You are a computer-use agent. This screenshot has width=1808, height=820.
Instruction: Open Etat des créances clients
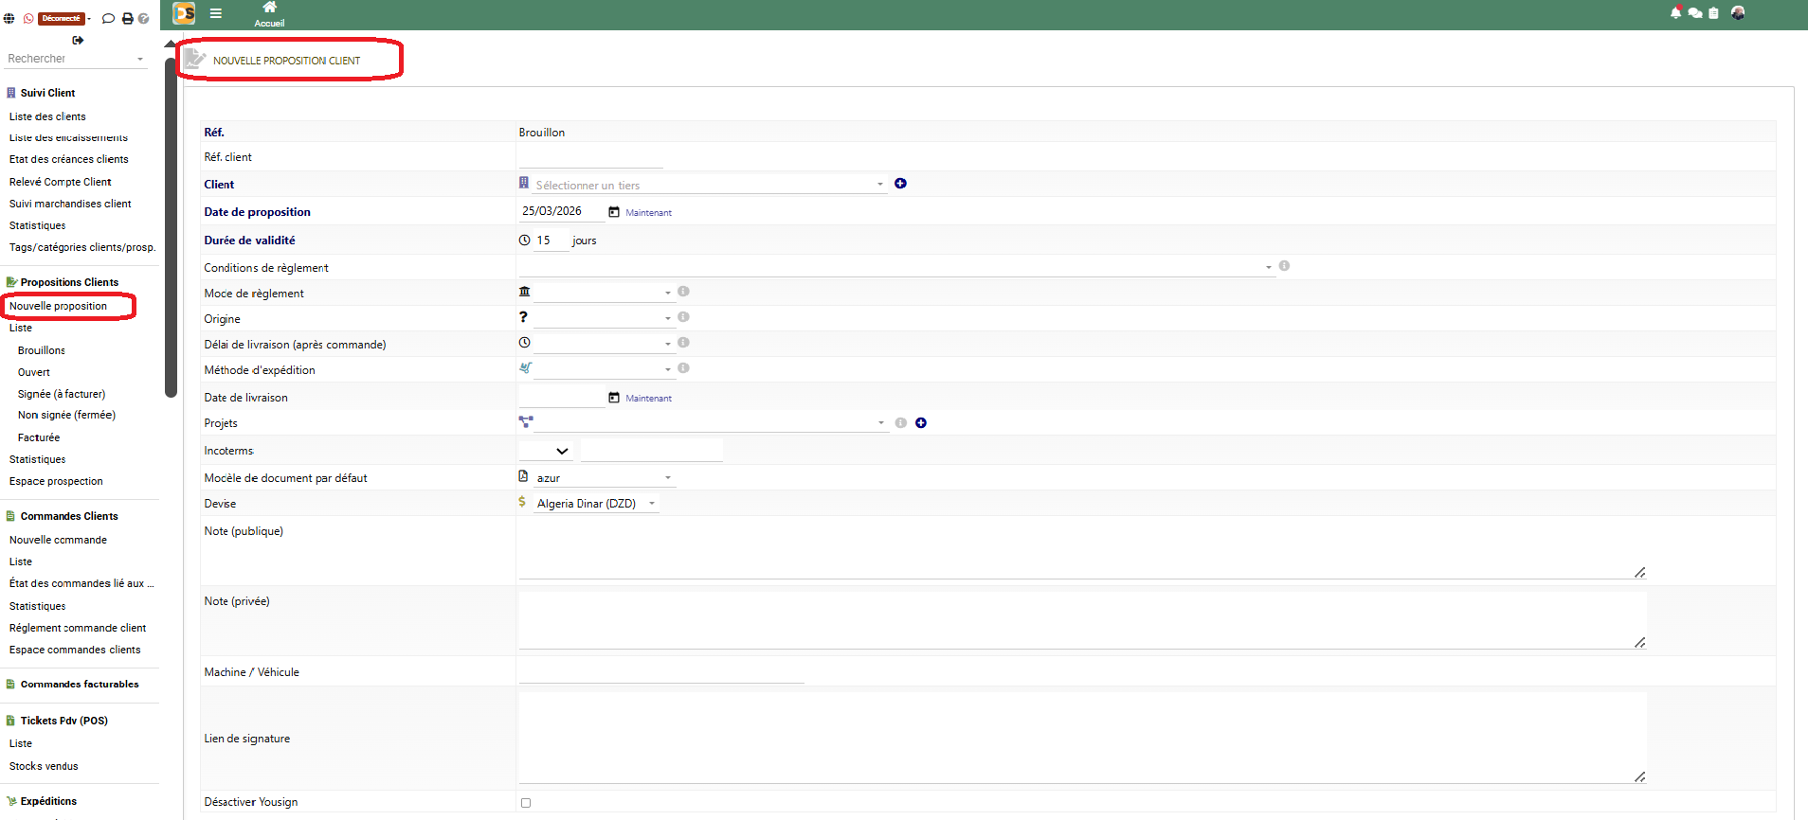pyautogui.click(x=68, y=159)
